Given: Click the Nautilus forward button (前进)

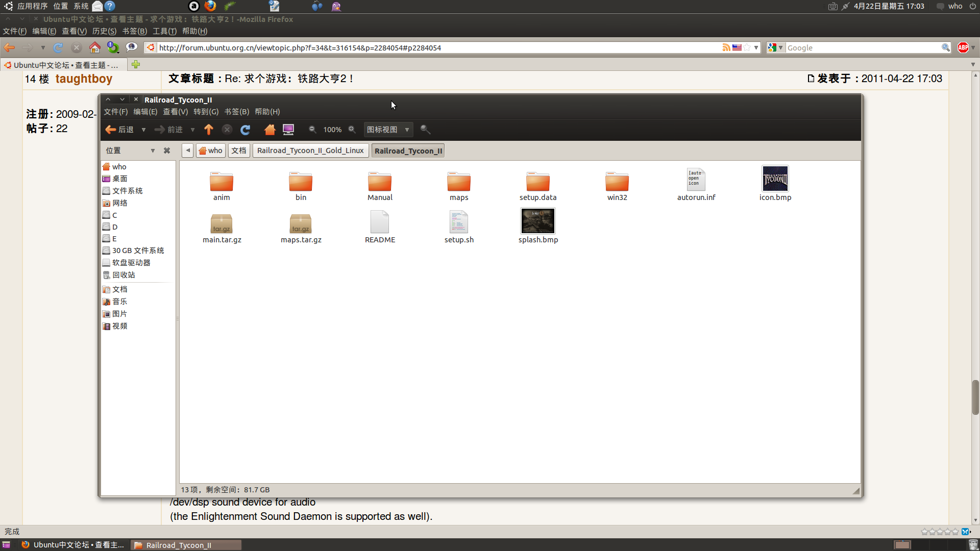Looking at the screenshot, I should 168,130.
